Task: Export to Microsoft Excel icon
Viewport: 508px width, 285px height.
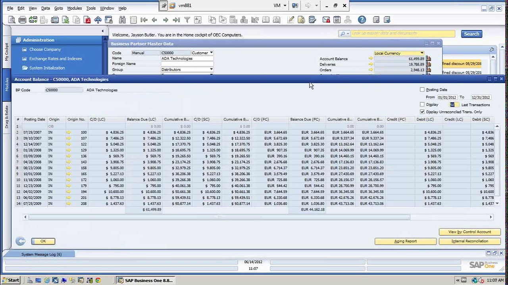Action: tap(66, 20)
